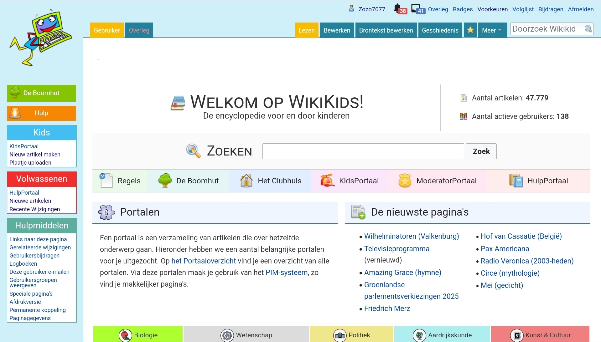Click the green tree icon in the portal bar
Image resolution: width=601 pixels, height=342 pixels.
click(165, 181)
